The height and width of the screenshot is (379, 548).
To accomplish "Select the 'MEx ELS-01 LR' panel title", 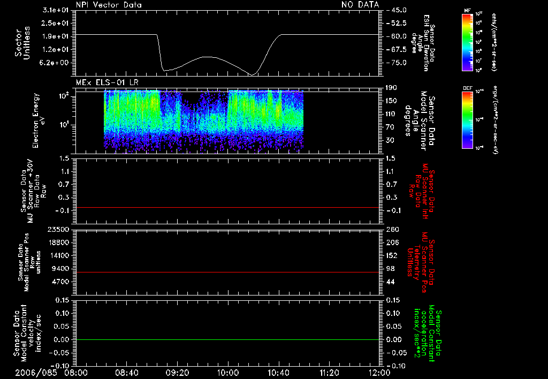I will point(107,82).
